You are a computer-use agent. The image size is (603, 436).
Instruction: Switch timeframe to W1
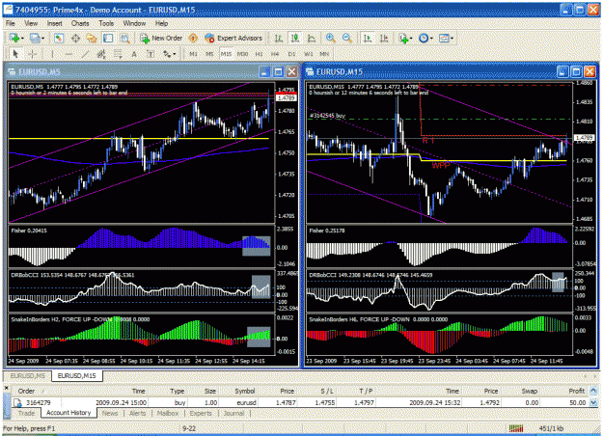pos(309,54)
